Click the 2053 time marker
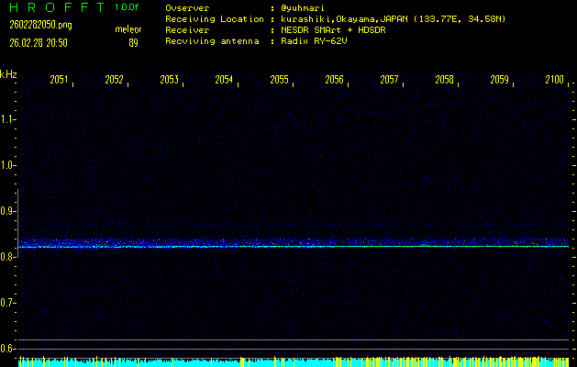 coord(169,80)
